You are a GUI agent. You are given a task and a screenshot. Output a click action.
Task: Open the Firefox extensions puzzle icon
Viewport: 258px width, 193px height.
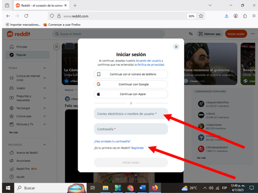[x=245, y=16]
